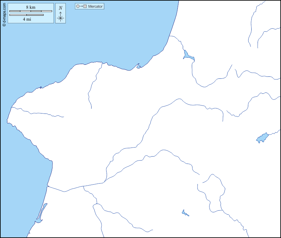Click the d-maps.com copyright text
This screenshot has width=281, height=238.
click(x=4, y=13)
